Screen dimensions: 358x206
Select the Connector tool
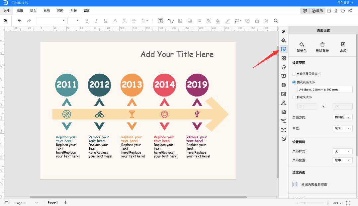(x=171, y=21)
